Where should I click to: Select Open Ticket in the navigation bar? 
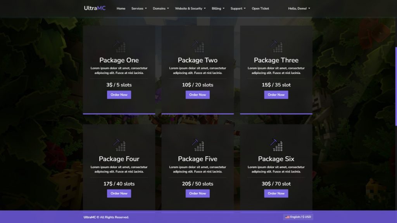click(x=260, y=9)
